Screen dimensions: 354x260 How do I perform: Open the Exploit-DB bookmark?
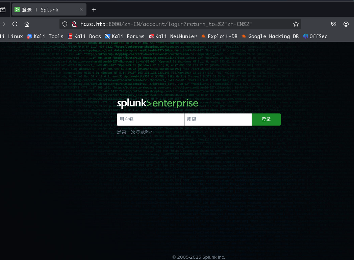[x=219, y=36]
